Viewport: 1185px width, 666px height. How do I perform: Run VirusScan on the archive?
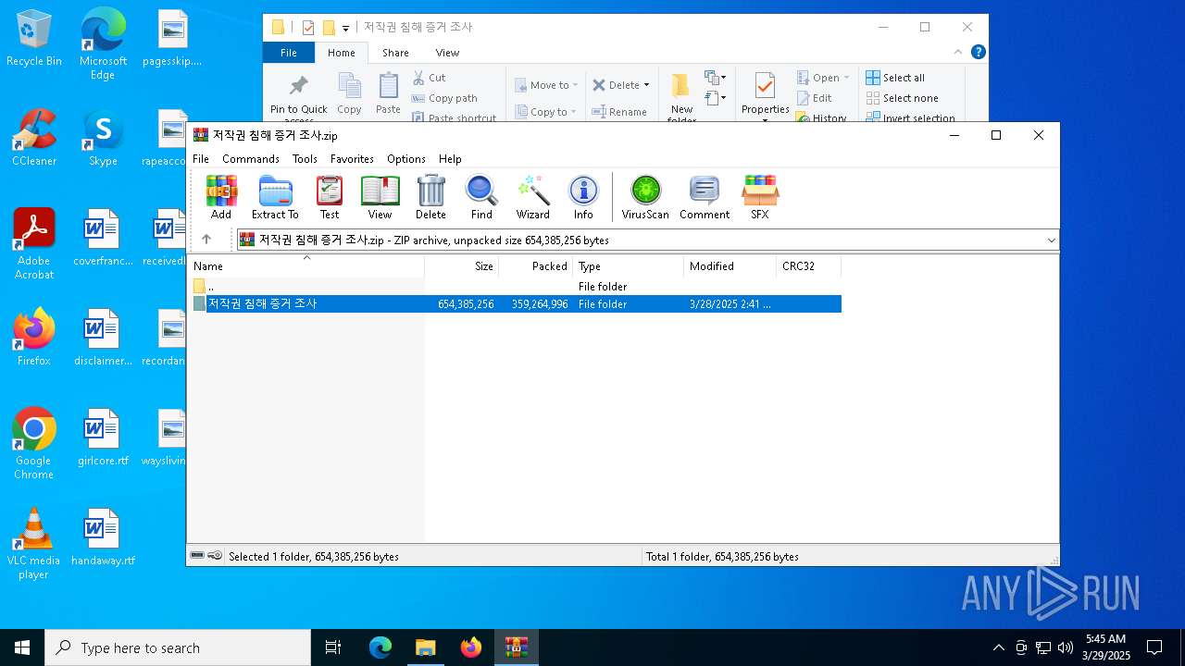click(645, 197)
